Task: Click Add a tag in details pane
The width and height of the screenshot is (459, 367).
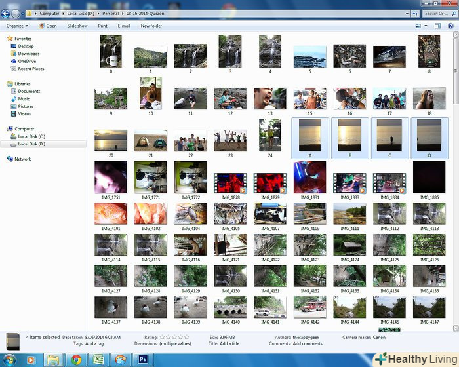Action: pyautogui.click(x=94, y=344)
